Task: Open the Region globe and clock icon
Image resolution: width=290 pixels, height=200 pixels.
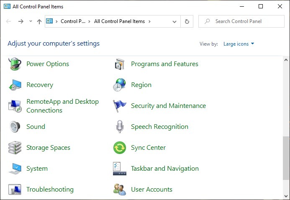Action: [120, 85]
